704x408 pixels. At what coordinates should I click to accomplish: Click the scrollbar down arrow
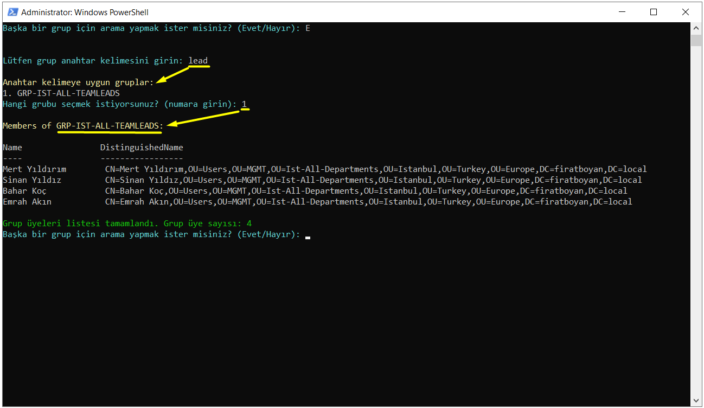pyautogui.click(x=696, y=401)
